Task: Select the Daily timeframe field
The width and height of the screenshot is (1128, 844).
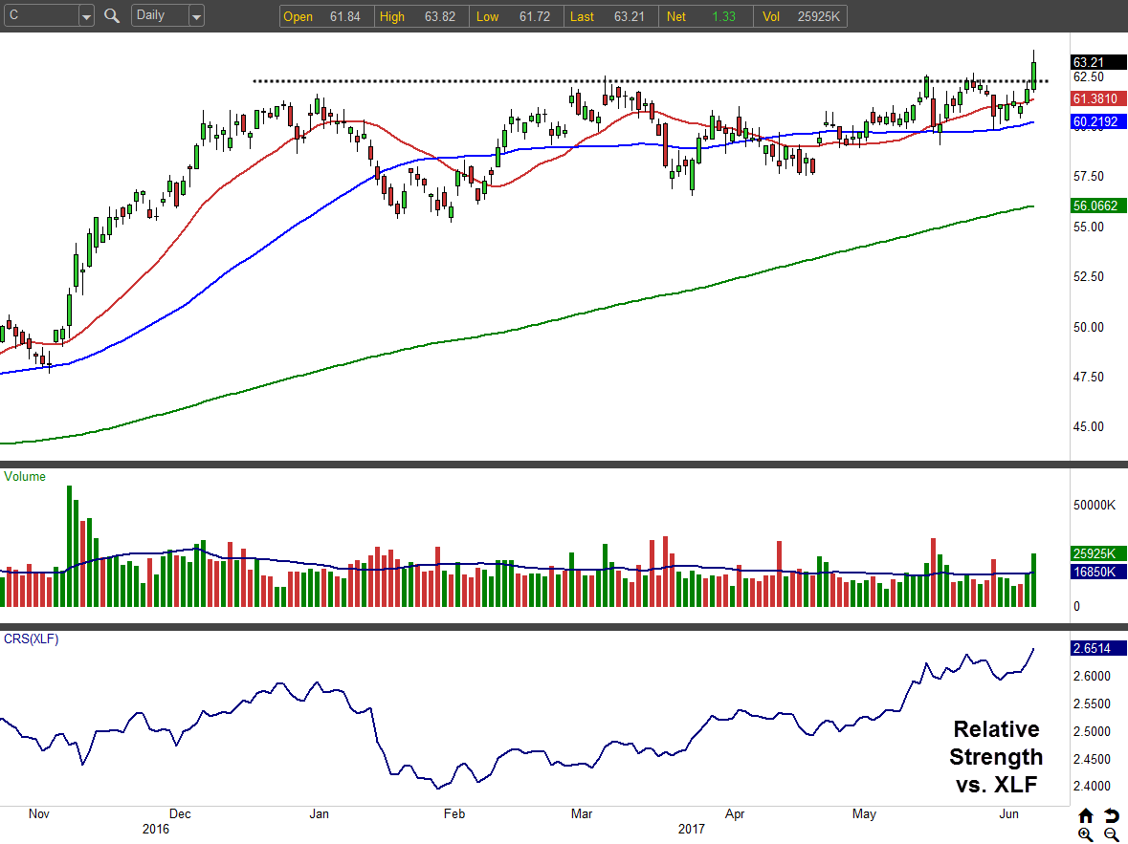Action: point(159,16)
